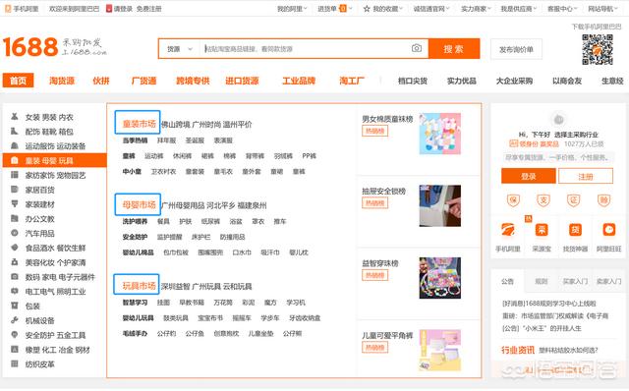Click the 数码 家电 电子元器件 icon

point(15,276)
